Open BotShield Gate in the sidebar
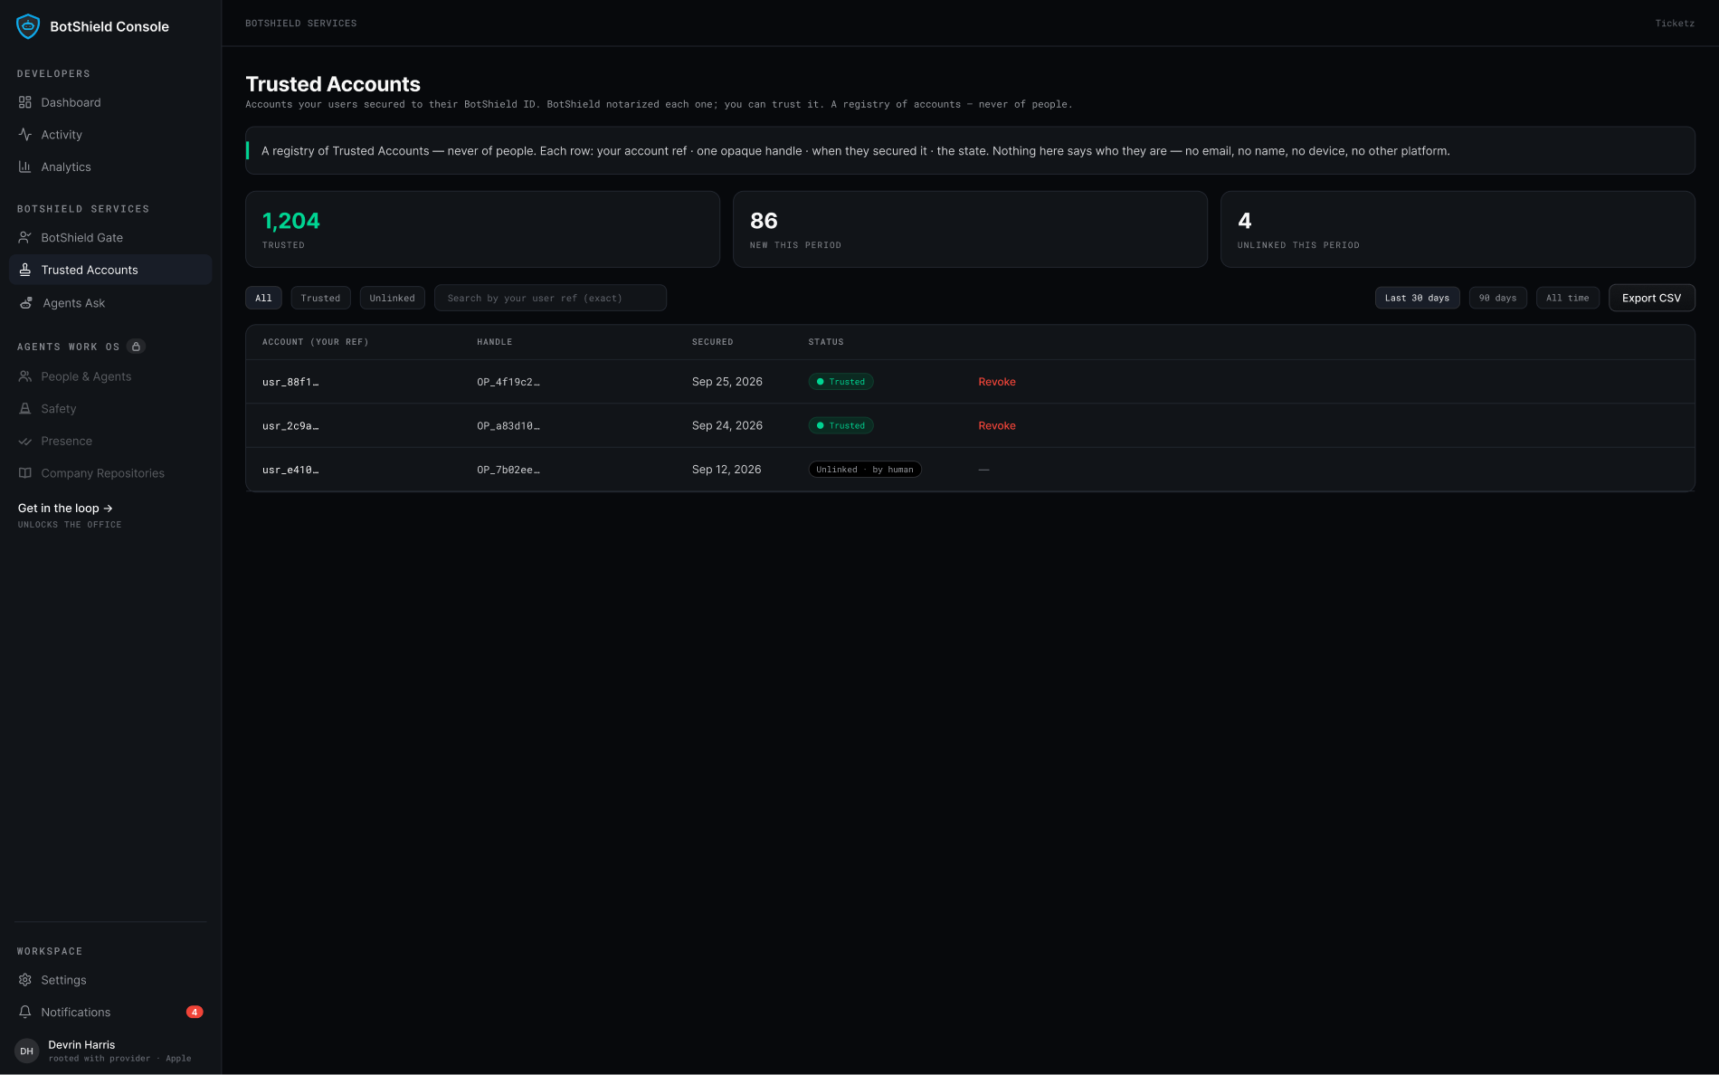This screenshot has width=1719, height=1075. point(110,238)
